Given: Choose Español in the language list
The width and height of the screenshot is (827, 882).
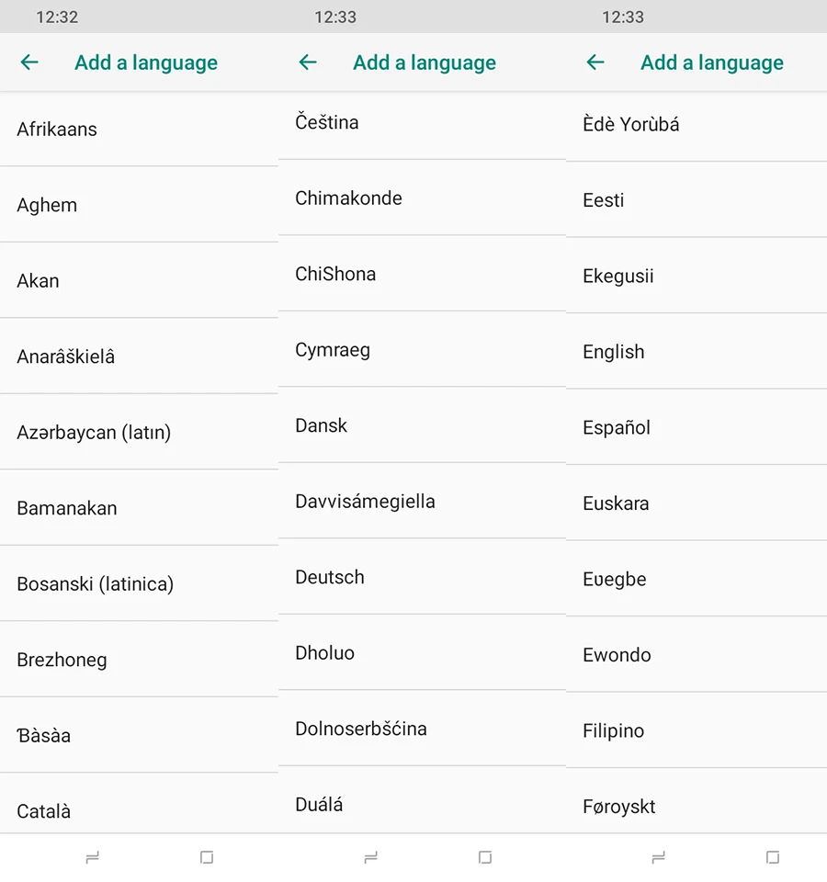Looking at the screenshot, I should (x=697, y=427).
